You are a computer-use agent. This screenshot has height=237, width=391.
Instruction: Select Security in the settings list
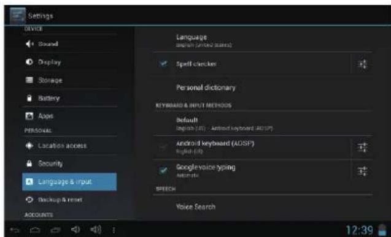coord(69,164)
